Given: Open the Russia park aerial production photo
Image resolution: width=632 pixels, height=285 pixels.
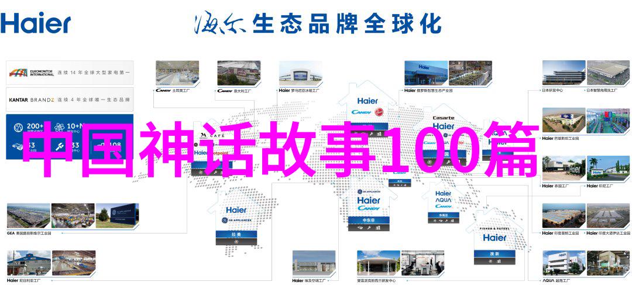Looking at the screenshot, I should pos(470,73).
